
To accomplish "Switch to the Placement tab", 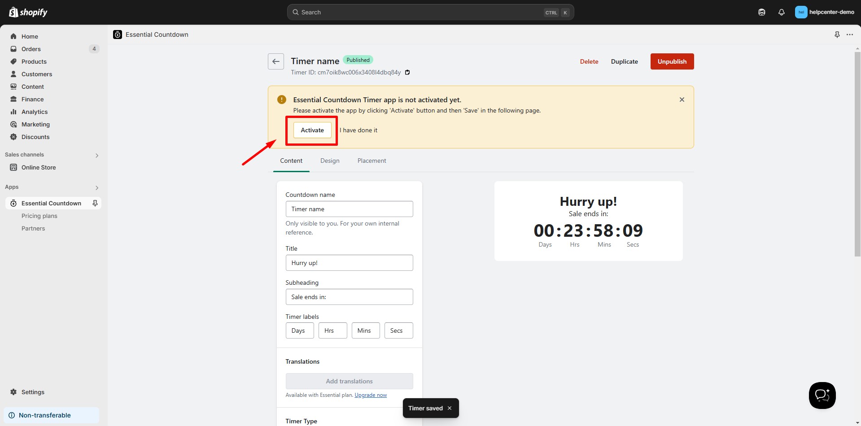I will (x=371, y=161).
